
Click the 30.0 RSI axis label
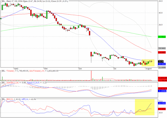[x=161, y=113]
